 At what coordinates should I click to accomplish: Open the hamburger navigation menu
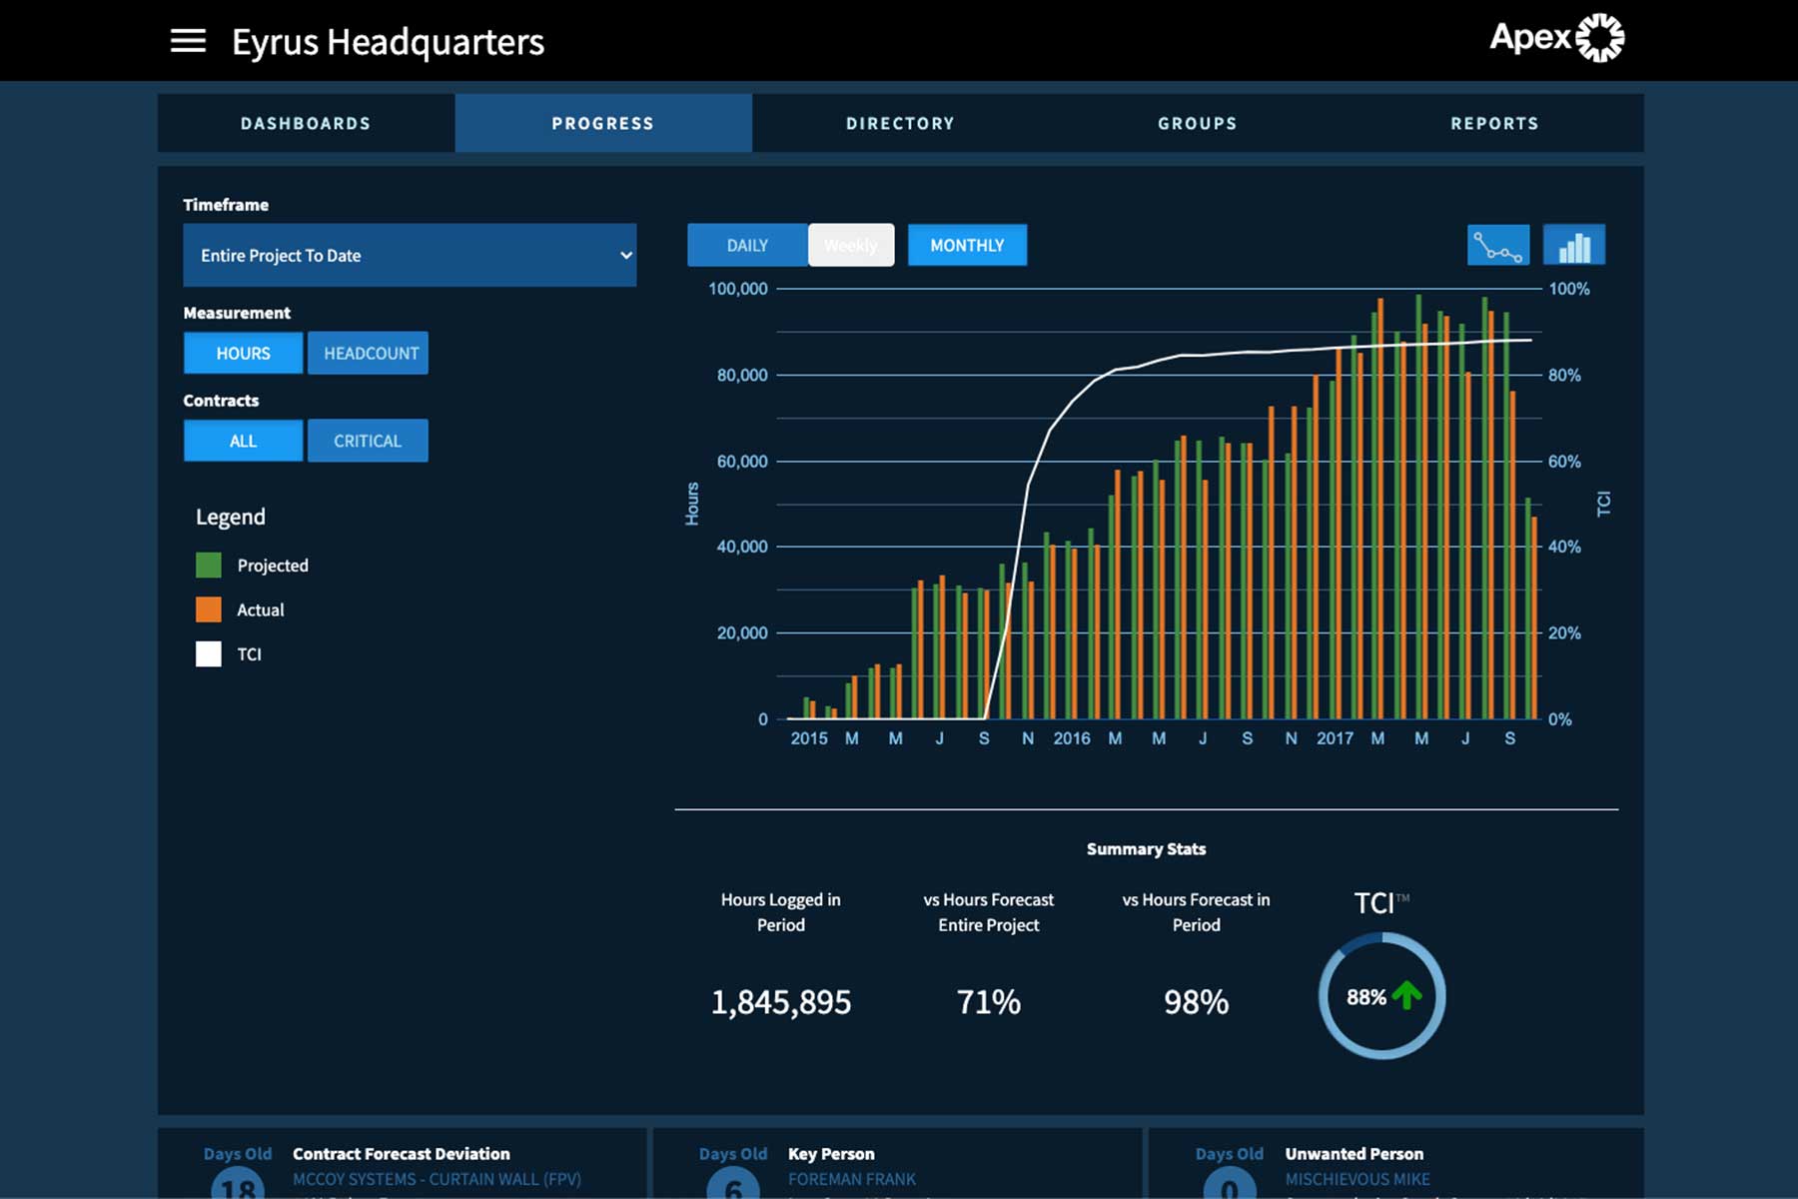point(186,40)
